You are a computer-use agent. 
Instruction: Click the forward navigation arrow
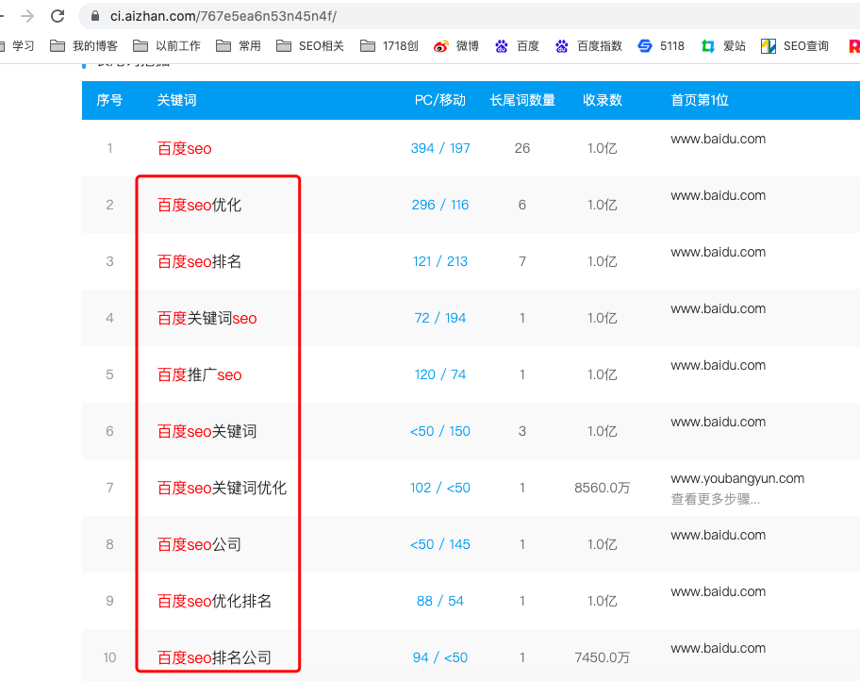coord(26,15)
